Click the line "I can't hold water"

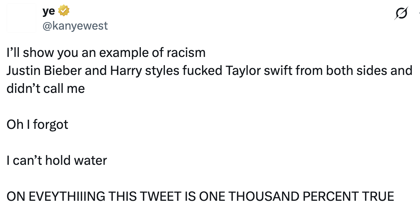click(57, 160)
